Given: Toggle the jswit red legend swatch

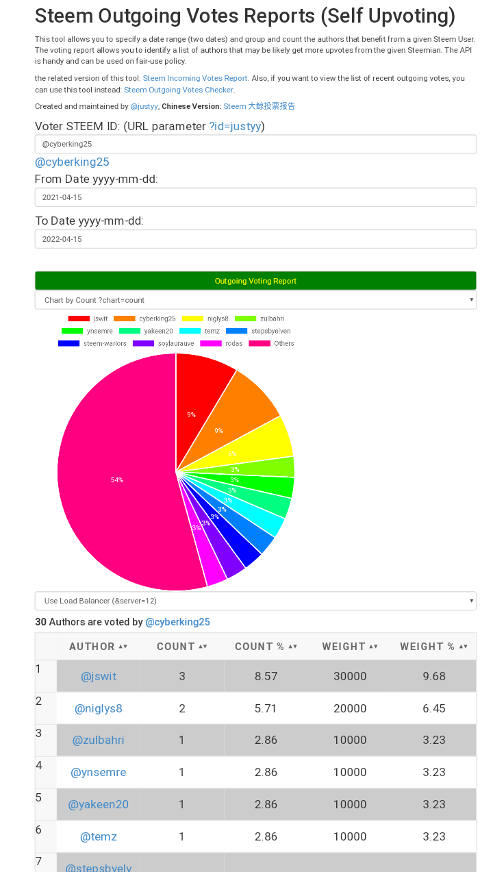Looking at the screenshot, I should coord(79,319).
